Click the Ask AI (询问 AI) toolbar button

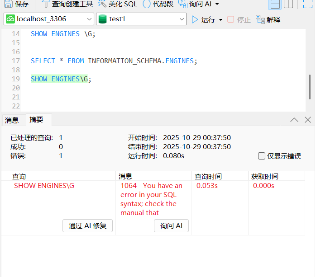(195, 4)
